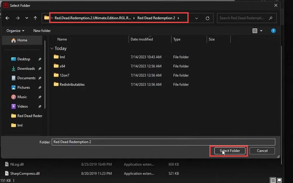This screenshot has height=183, width=293.
Task: Change the view layout icon
Action: 255,31
